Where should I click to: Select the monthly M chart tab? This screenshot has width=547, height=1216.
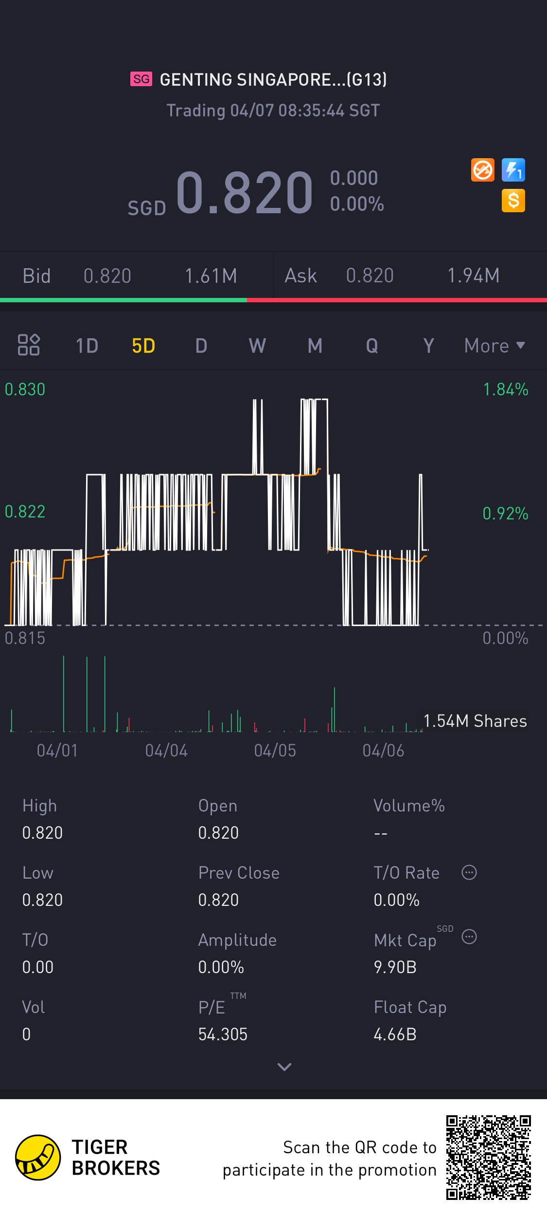click(x=315, y=346)
